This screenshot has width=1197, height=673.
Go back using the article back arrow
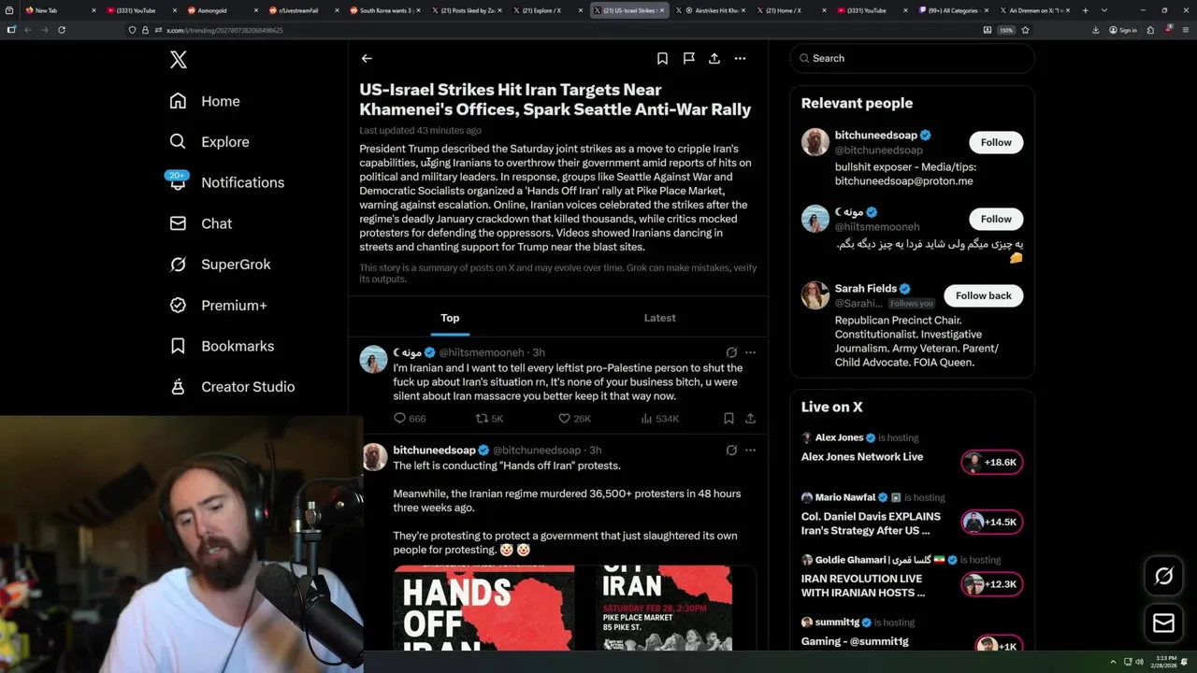pos(367,58)
